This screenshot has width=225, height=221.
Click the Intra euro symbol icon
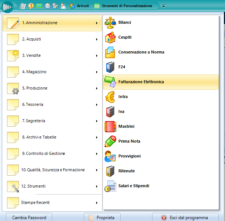tap(110, 97)
